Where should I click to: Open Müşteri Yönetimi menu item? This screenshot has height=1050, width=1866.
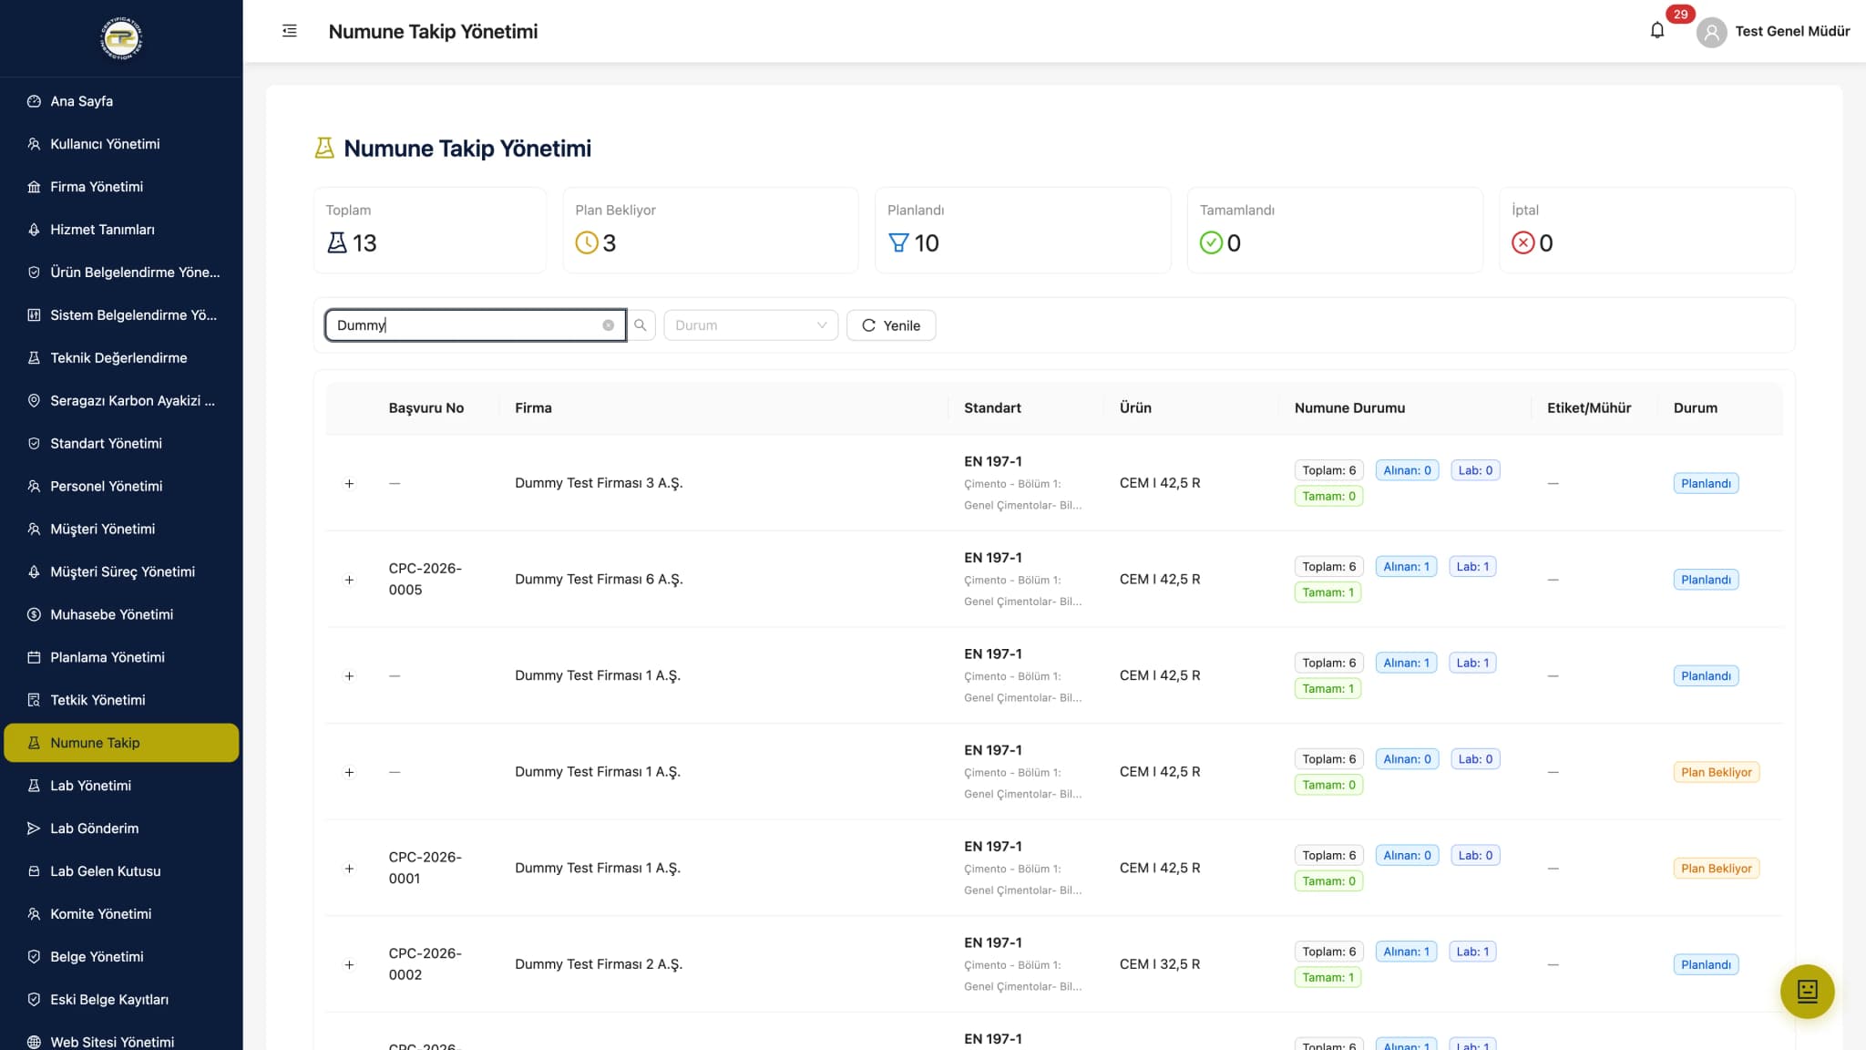[121, 530]
